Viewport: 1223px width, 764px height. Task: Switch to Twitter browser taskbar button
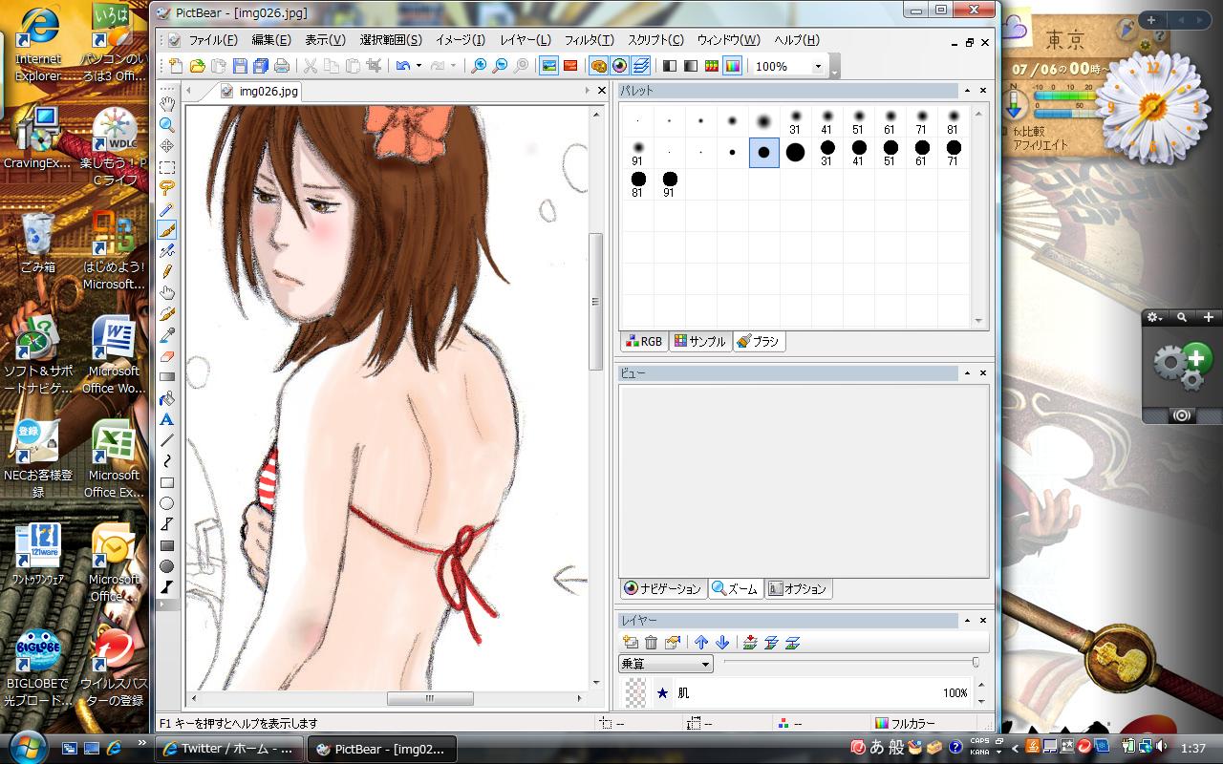(229, 749)
